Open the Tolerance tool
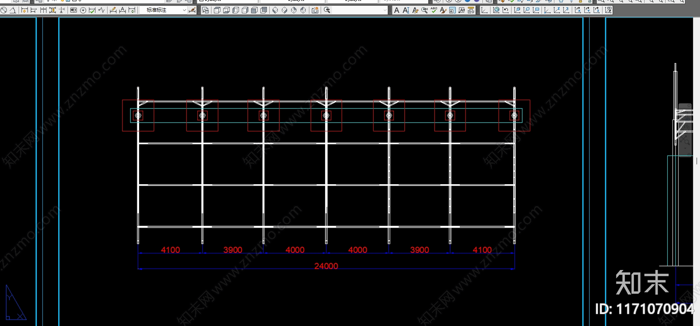 click(73, 10)
